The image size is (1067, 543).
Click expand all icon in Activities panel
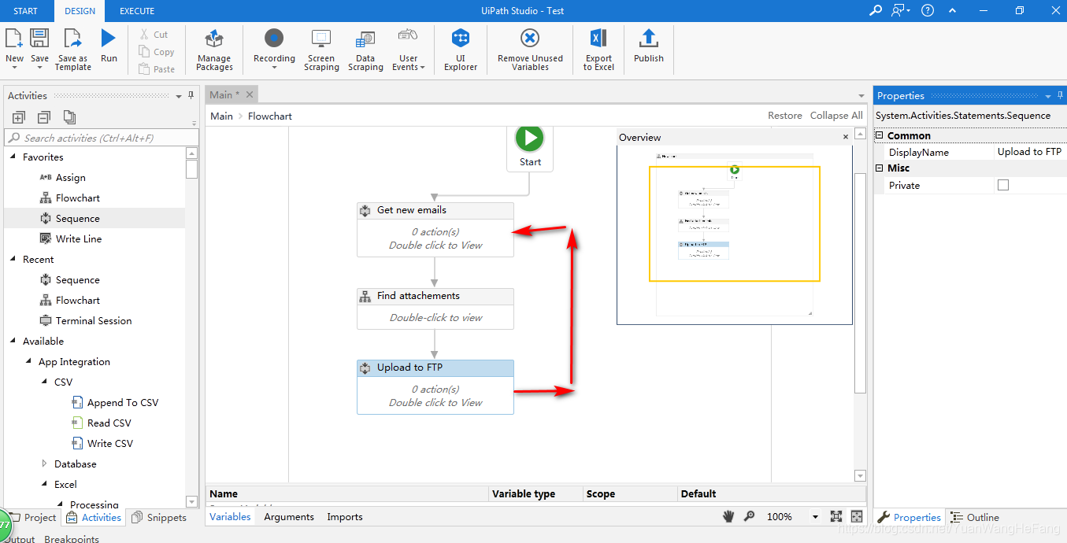click(19, 117)
